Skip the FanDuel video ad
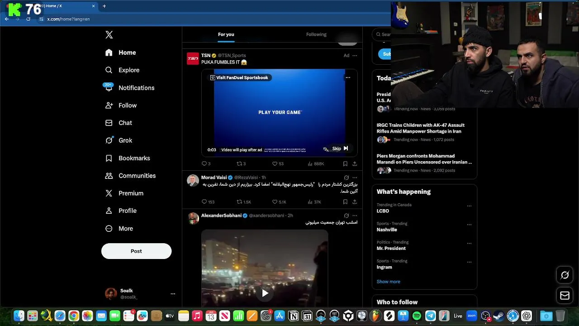Viewport: 579px width, 326px height. (x=340, y=149)
